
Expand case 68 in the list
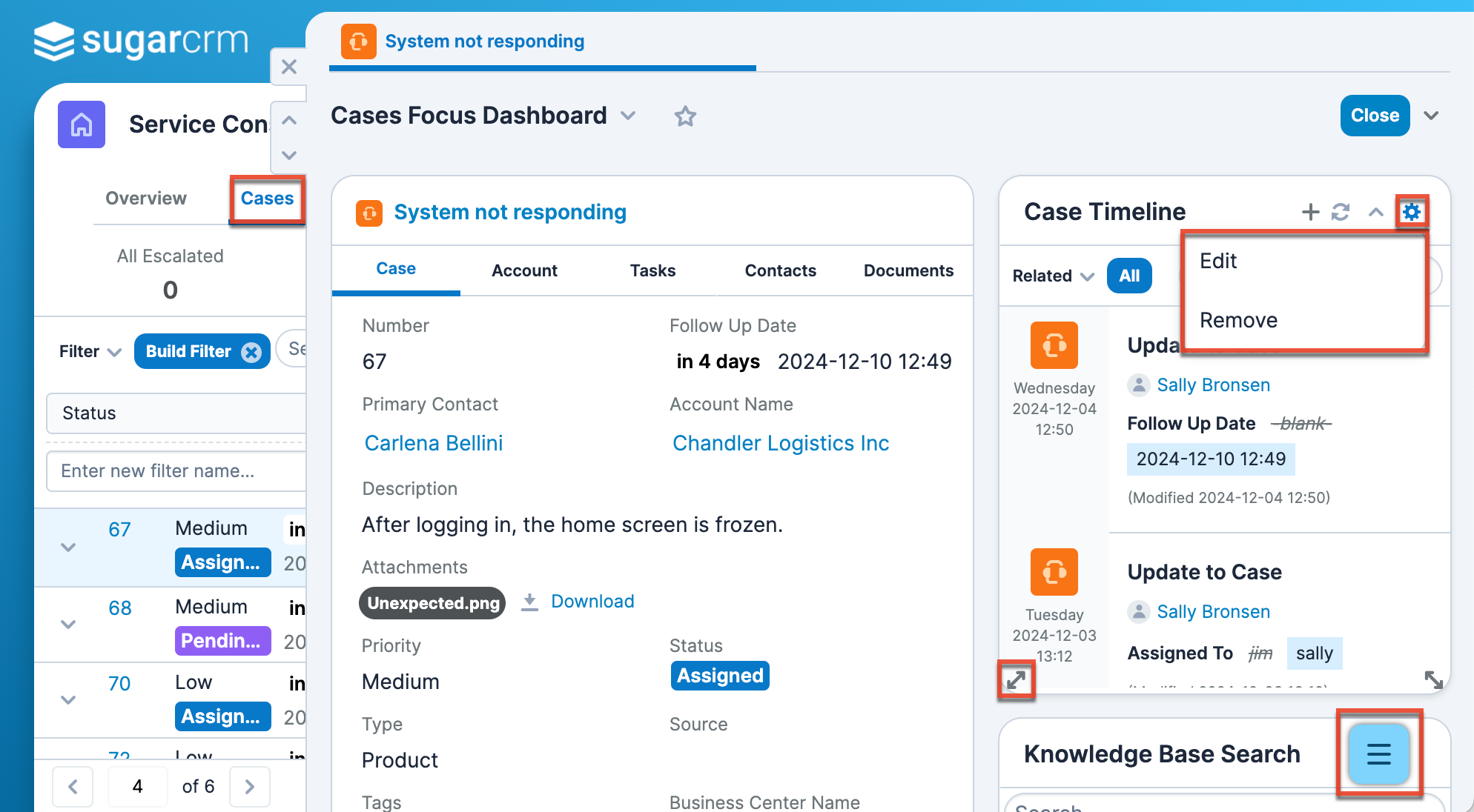(x=68, y=624)
